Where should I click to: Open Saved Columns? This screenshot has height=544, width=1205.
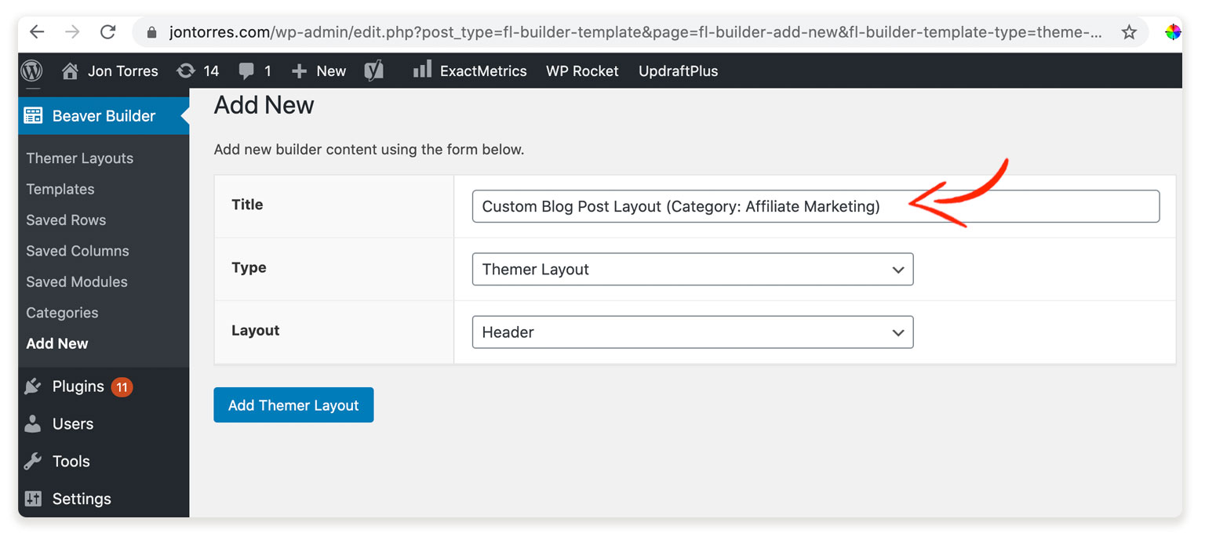[78, 251]
